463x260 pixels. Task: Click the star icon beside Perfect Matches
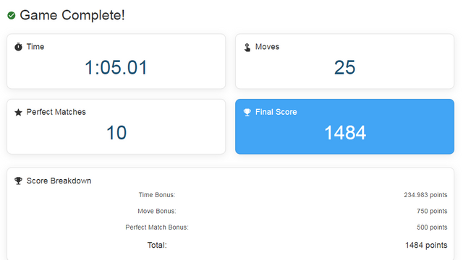(18, 113)
